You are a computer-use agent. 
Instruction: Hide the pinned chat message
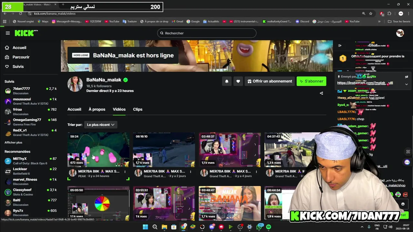(406, 77)
